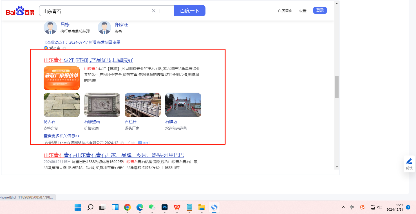
Task: Open the Windows Start menu
Action: click(x=78, y=208)
